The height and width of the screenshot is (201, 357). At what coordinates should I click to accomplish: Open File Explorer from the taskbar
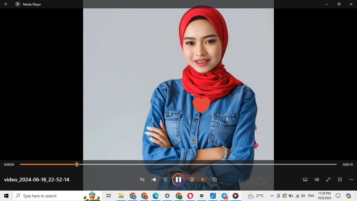tap(121, 196)
